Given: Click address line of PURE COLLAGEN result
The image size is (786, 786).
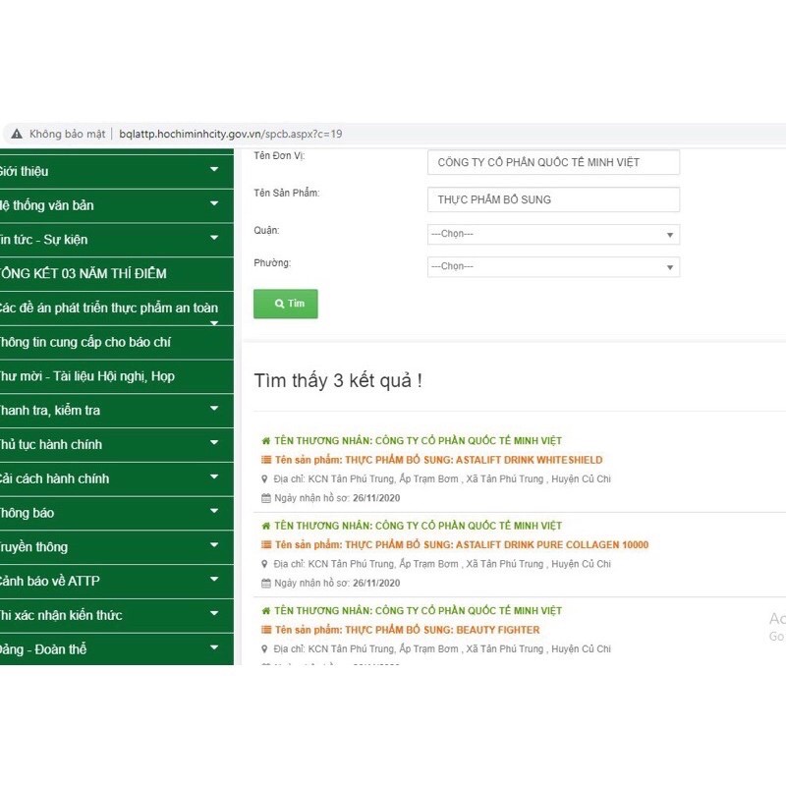Looking at the screenshot, I should click(x=442, y=564).
